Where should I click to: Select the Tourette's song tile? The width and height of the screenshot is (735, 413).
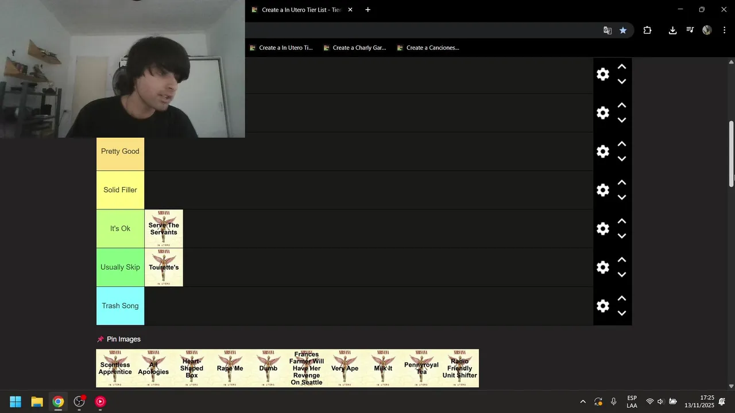click(164, 267)
